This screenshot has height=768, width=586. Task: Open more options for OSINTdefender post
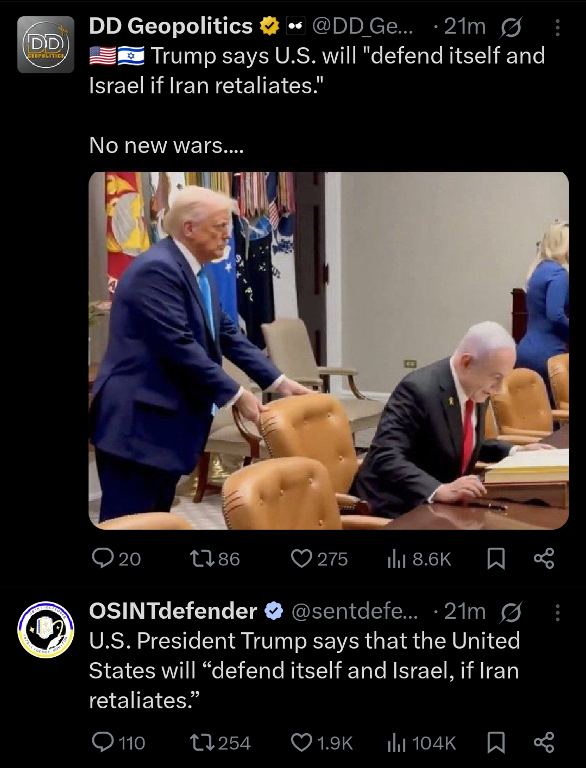557,613
